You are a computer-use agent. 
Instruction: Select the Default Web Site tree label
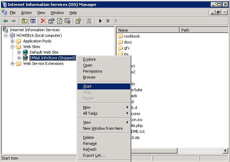point(44,52)
